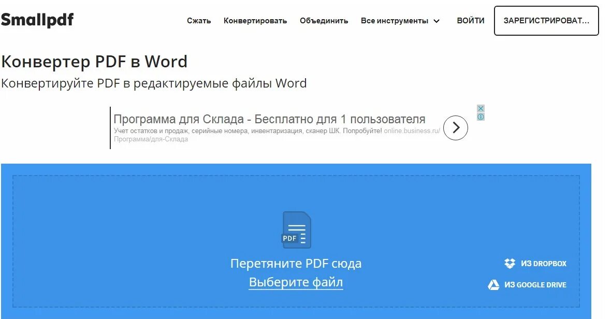This screenshot has width=611, height=319.
Task: Close the ad with X icon
Action: [x=481, y=108]
